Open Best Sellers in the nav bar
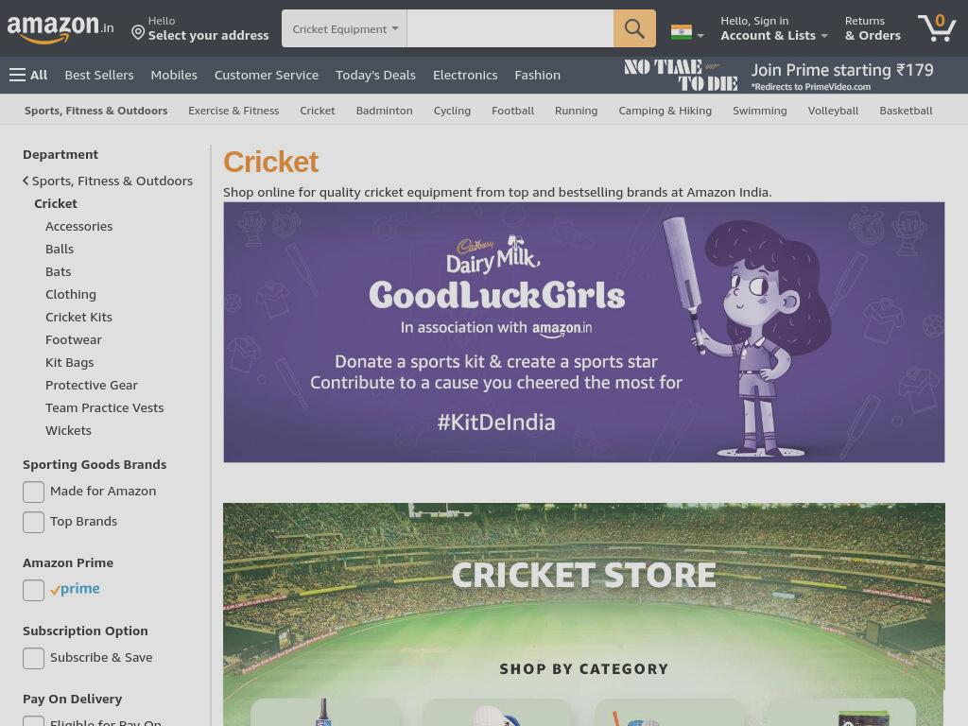This screenshot has height=726, width=968. (99, 75)
